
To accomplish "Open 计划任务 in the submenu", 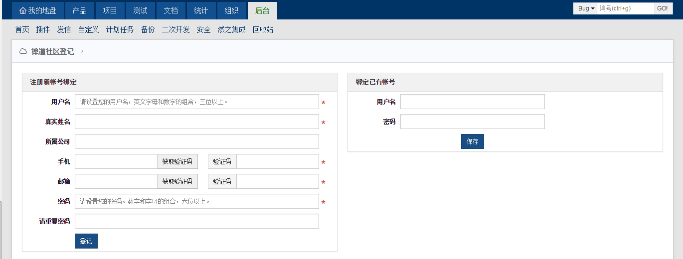I will coord(120,29).
